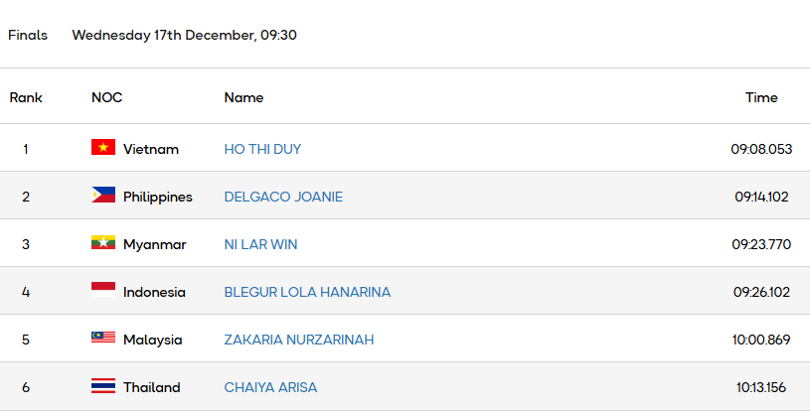The width and height of the screenshot is (810, 411).
Task: Click the Malaysia flag icon
Action: point(103,339)
